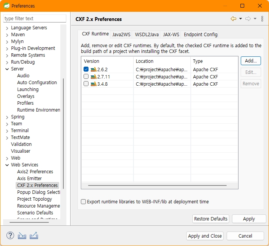The image size is (269, 246).
Task: Select Runtime Environments tree item
Action: [x=39, y=110]
